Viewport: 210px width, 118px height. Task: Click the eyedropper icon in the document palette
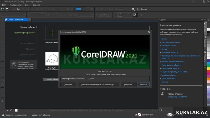(x=11, y=110)
